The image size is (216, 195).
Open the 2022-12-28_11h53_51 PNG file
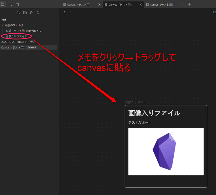[x=15, y=42]
